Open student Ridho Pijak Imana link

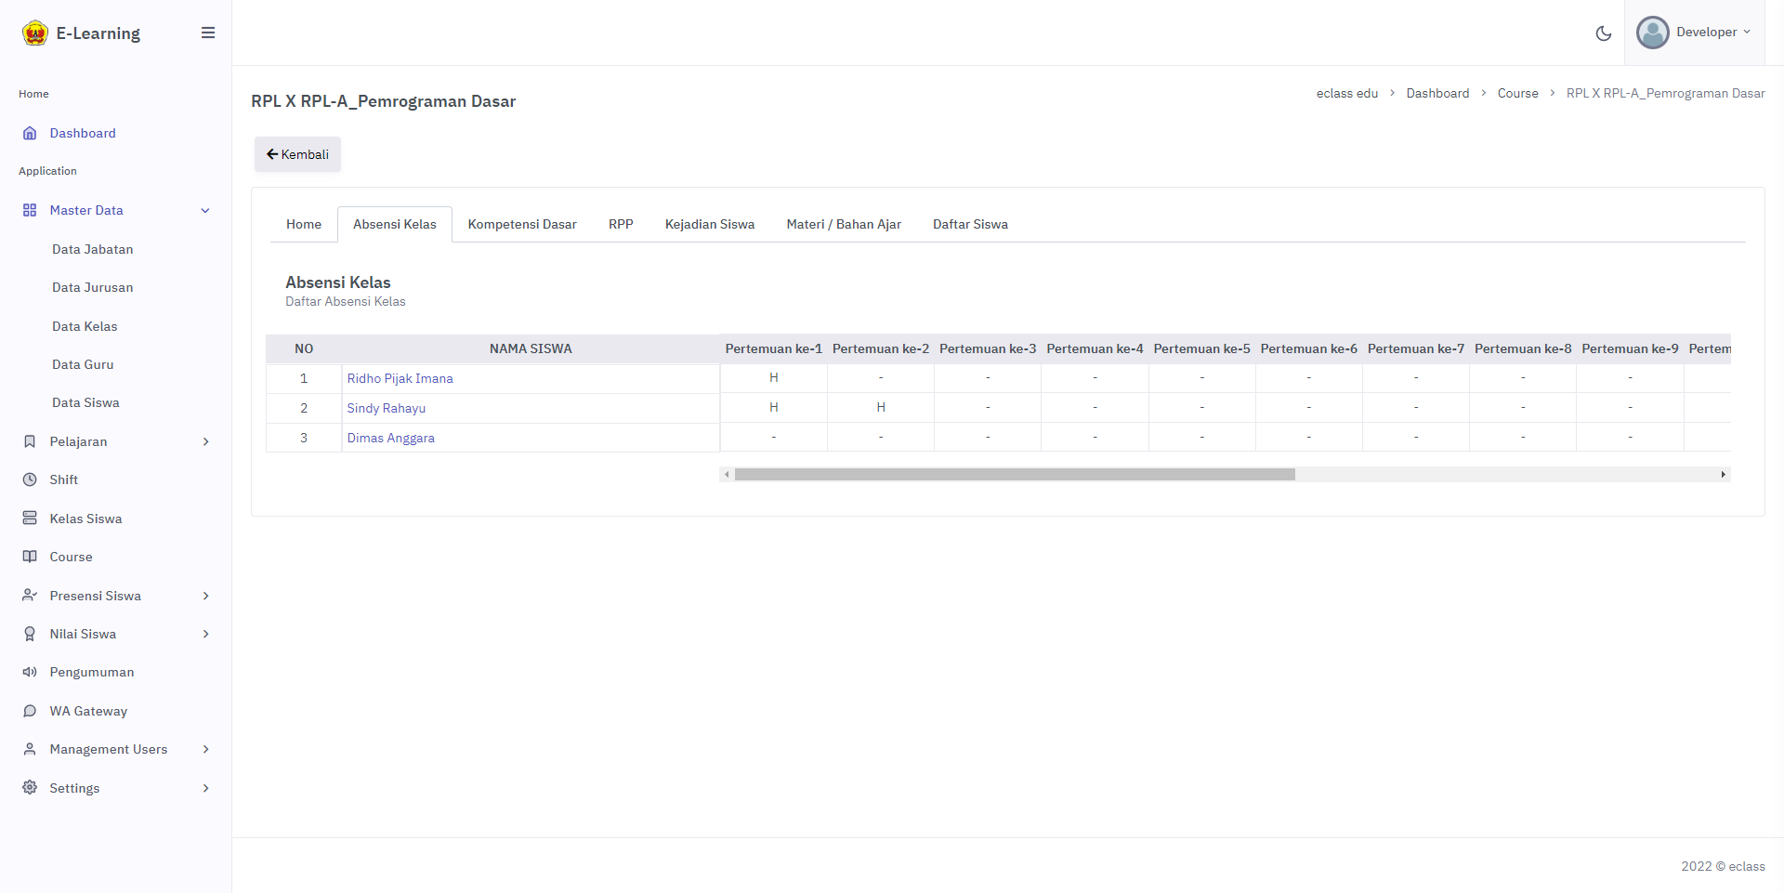click(400, 378)
